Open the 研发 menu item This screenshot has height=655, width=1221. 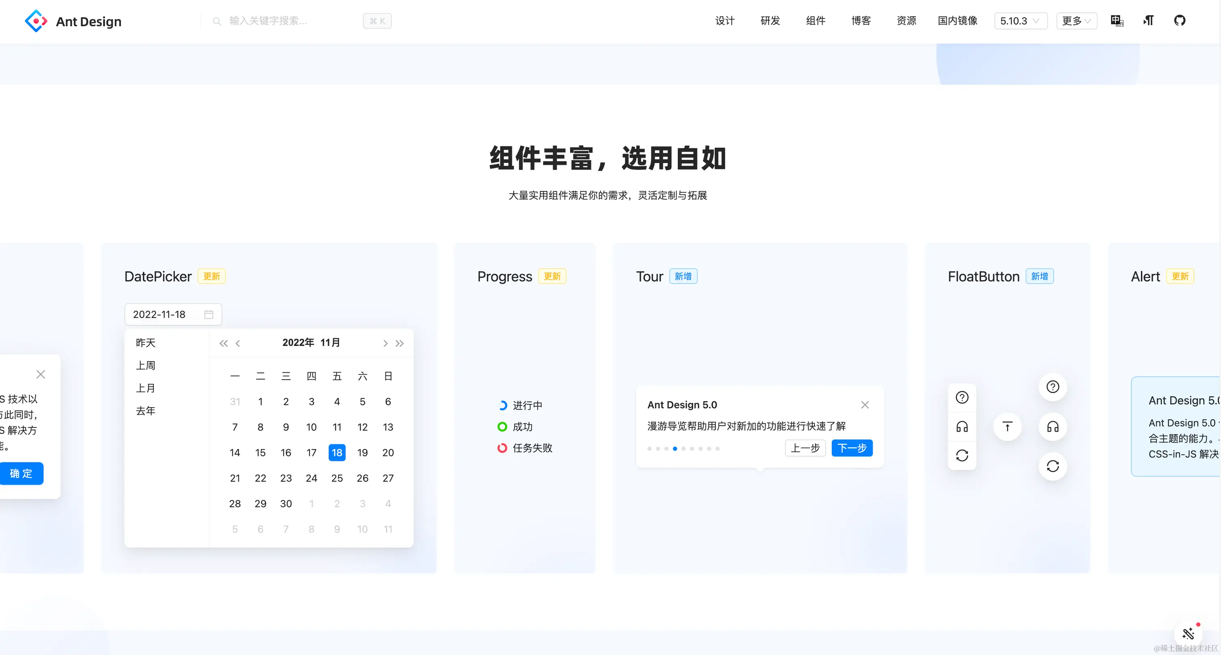770,21
